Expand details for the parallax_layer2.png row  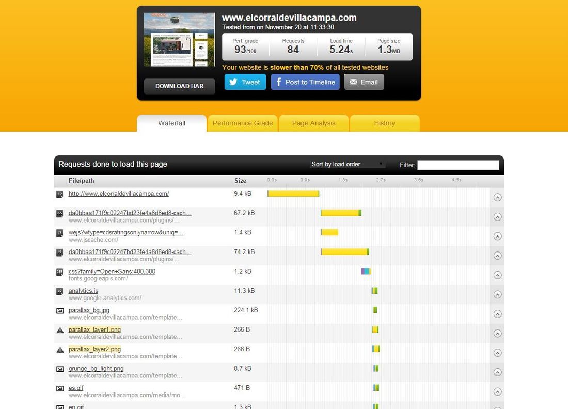(497, 353)
